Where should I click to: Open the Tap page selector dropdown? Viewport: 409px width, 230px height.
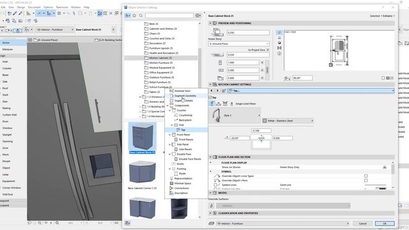(x=311, y=91)
